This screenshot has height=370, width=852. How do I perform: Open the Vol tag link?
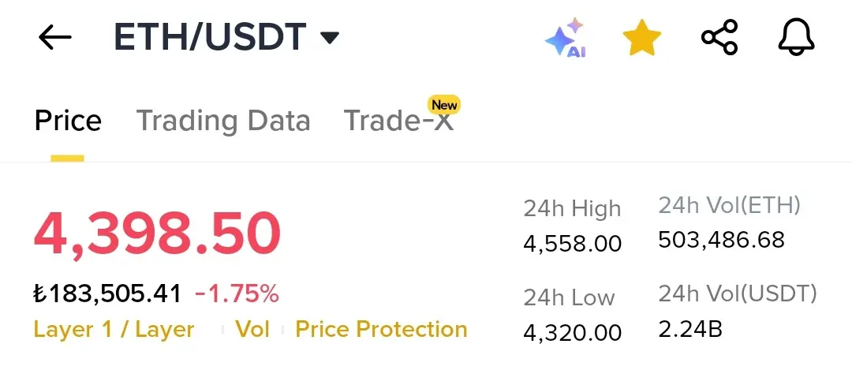(x=252, y=329)
